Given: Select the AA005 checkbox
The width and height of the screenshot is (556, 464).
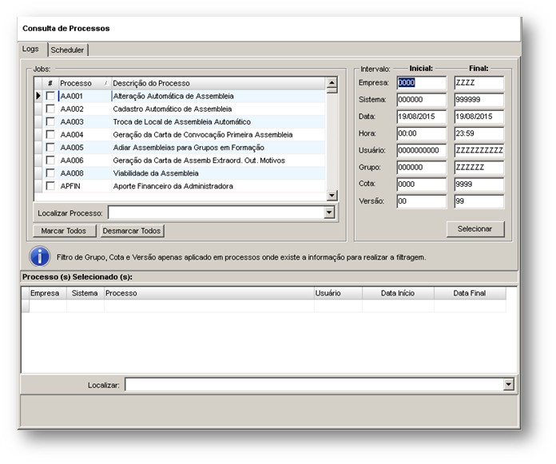Looking at the screenshot, I should point(50,148).
